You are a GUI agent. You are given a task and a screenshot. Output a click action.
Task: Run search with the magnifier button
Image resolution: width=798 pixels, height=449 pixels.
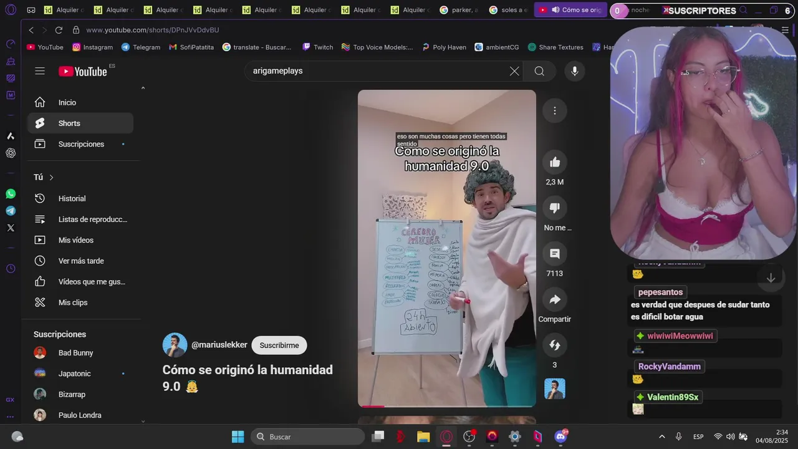(539, 71)
